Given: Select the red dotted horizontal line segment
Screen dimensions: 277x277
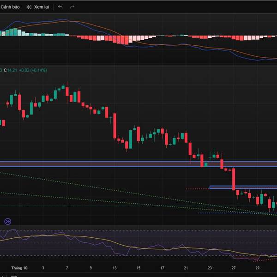Looking at the screenshot, I should [197, 189].
